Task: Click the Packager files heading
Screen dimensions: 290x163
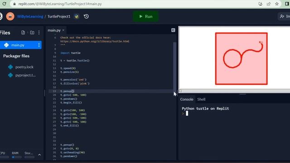Action: click(x=16, y=56)
